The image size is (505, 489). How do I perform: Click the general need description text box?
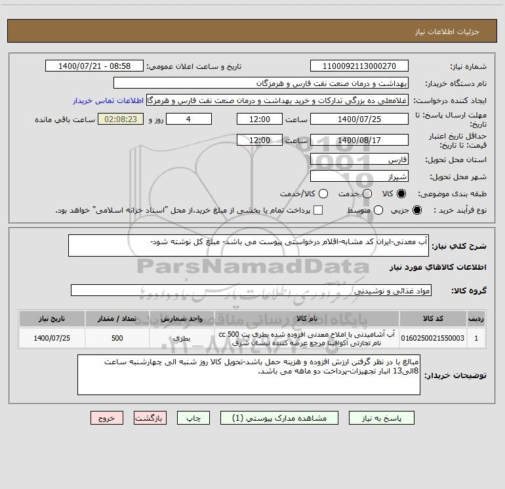(x=249, y=245)
